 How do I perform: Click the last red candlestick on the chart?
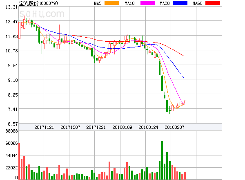coord(185,102)
